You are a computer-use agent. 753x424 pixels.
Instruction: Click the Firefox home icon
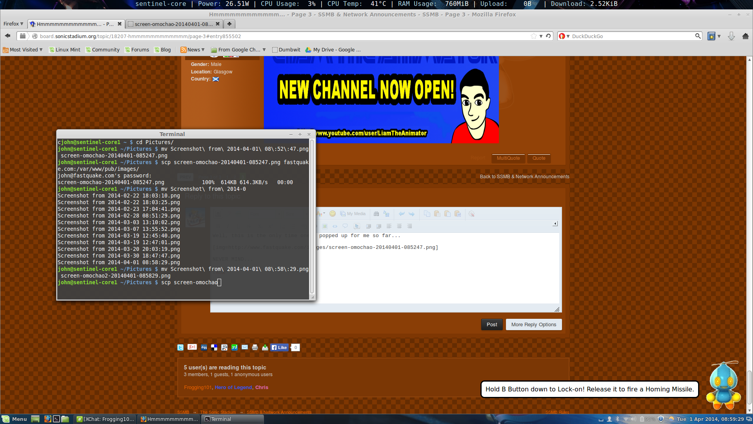(746, 36)
